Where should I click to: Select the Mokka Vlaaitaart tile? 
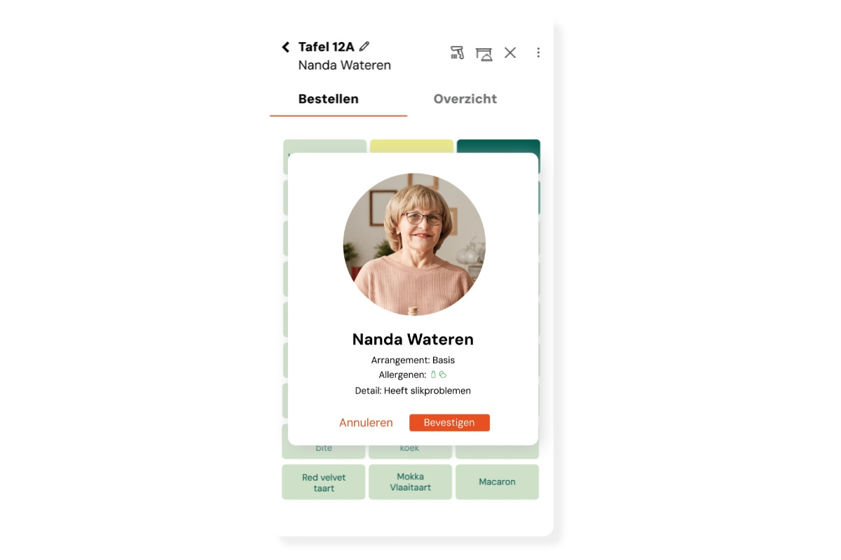click(411, 482)
